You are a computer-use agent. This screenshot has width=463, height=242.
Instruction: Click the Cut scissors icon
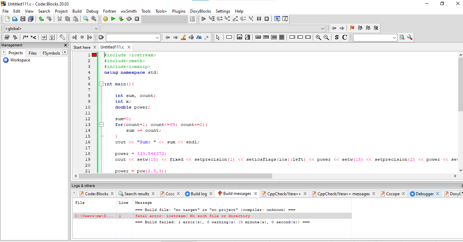[59, 19]
